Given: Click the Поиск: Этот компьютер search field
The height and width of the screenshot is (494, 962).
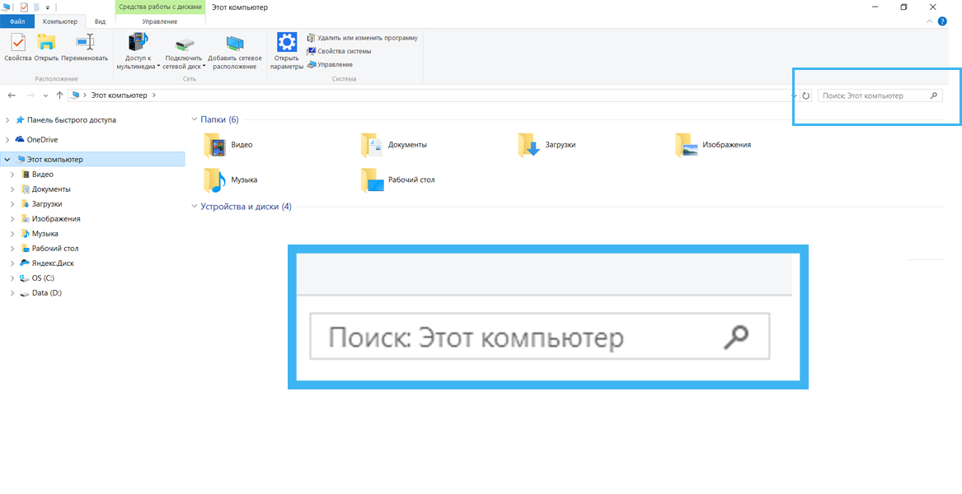Looking at the screenshot, I should (x=872, y=96).
